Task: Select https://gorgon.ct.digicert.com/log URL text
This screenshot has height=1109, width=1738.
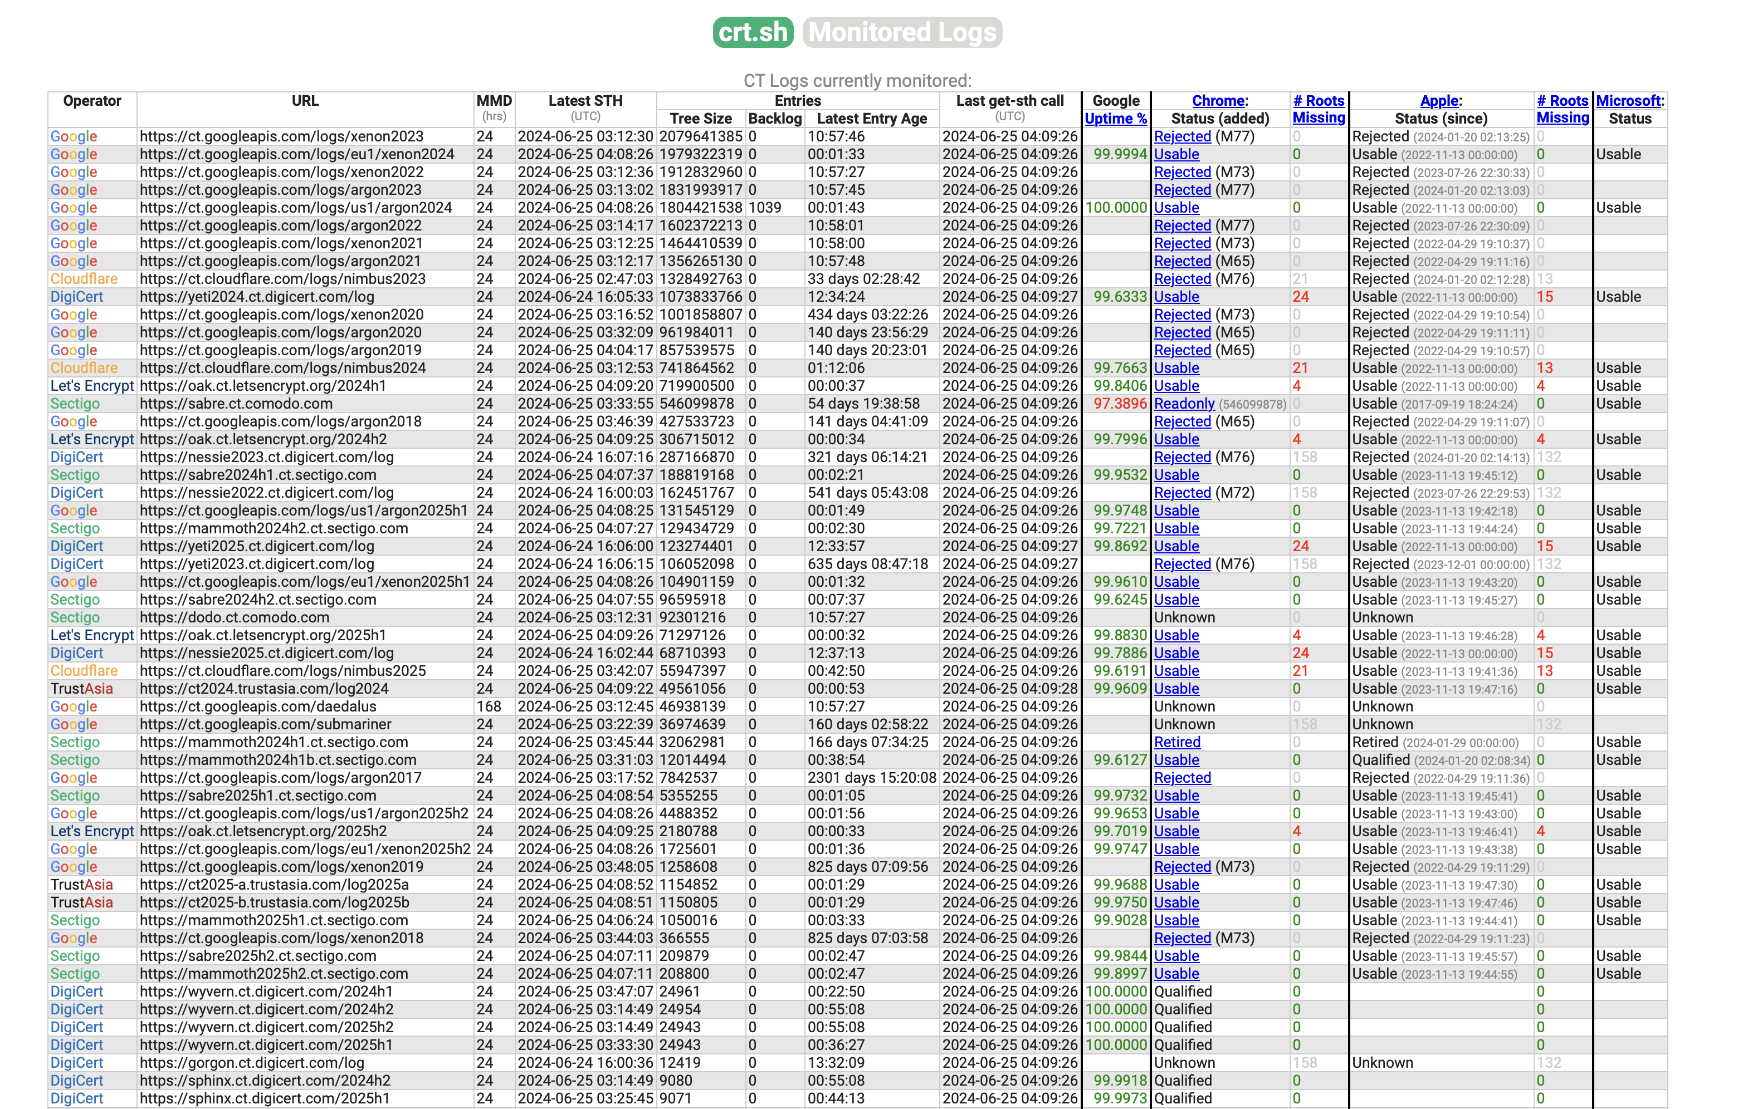Action: tap(252, 1063)
